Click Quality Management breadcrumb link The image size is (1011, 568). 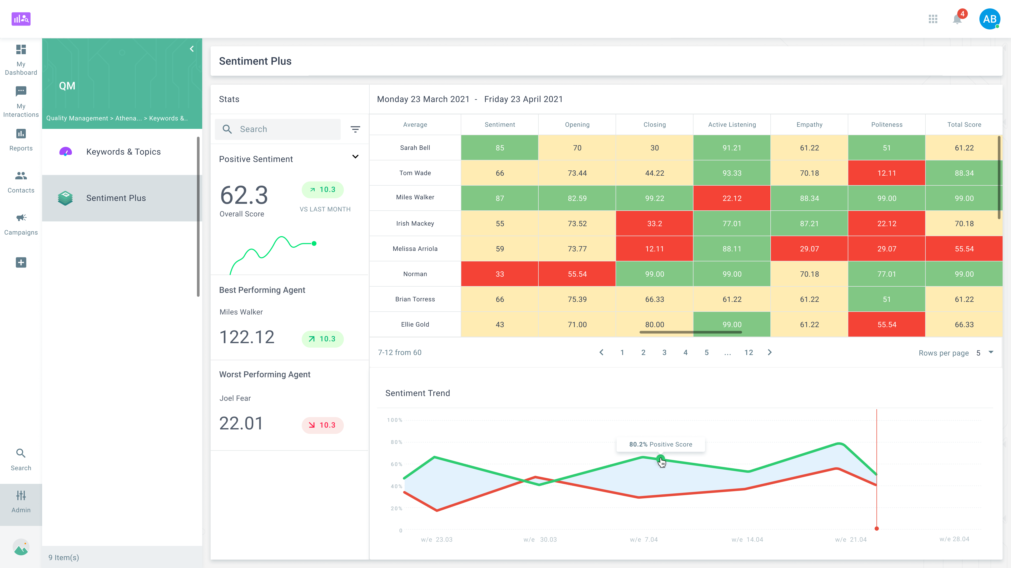click(x=77, y=118)
